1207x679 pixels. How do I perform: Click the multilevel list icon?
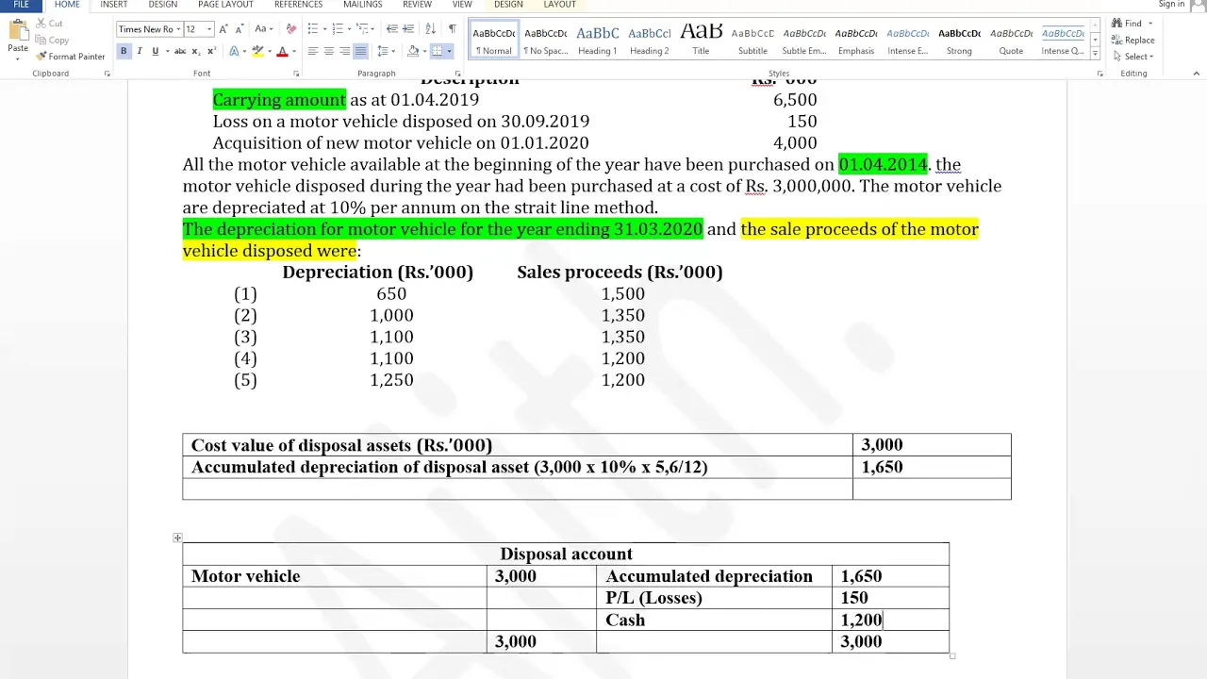click(363, 29)
